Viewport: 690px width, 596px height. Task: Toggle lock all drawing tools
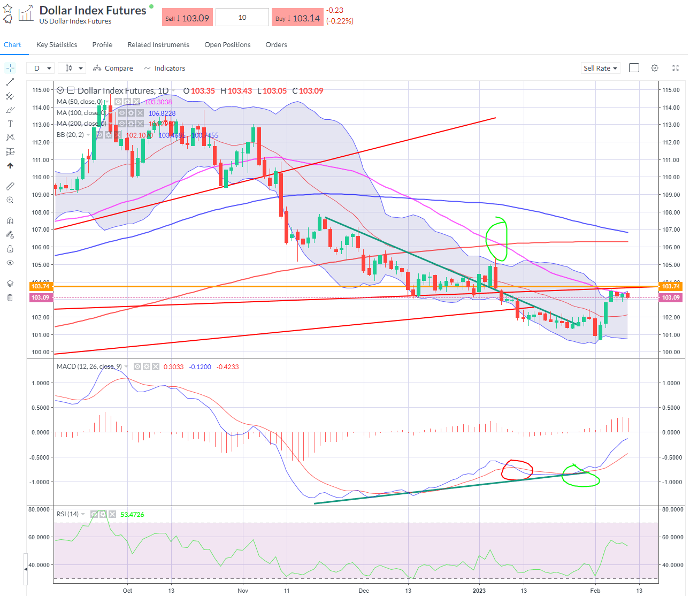click(10, 249)
